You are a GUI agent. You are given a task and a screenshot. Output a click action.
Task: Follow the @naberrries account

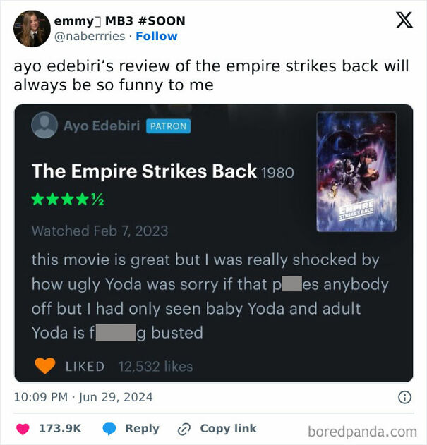pos(157,37)
